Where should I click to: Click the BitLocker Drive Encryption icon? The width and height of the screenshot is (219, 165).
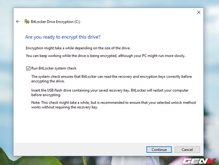[27, 22]
